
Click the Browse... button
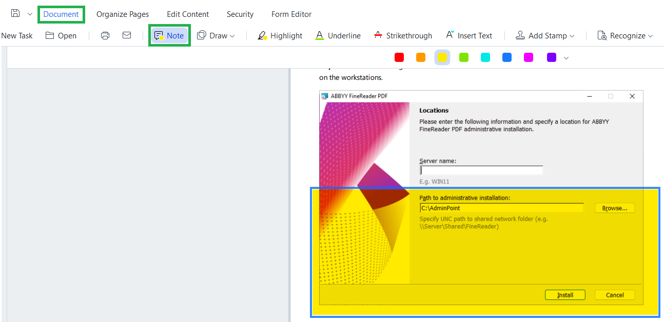point(615,208)
